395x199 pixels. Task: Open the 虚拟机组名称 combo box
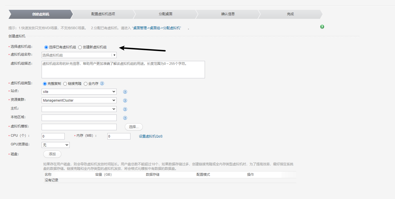[x=79, y=55]
